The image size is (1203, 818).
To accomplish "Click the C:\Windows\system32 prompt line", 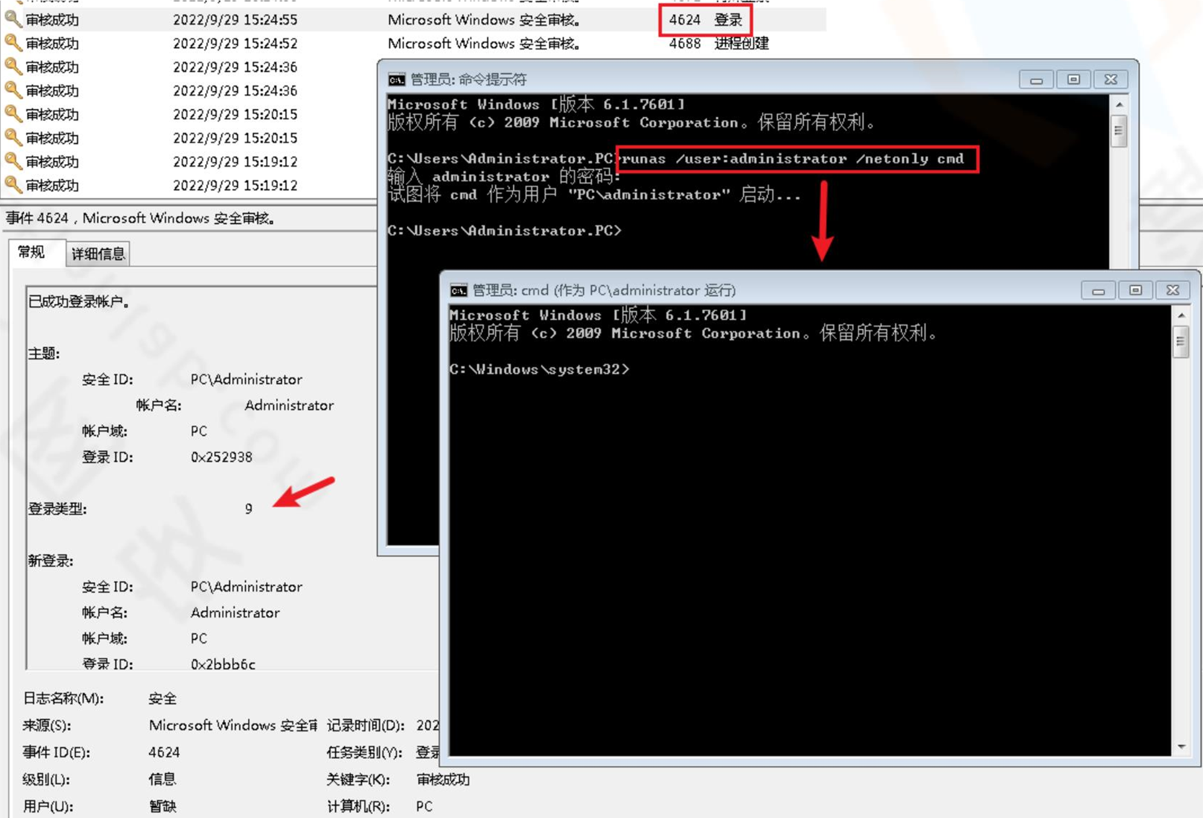I will (x=538, y=370).
